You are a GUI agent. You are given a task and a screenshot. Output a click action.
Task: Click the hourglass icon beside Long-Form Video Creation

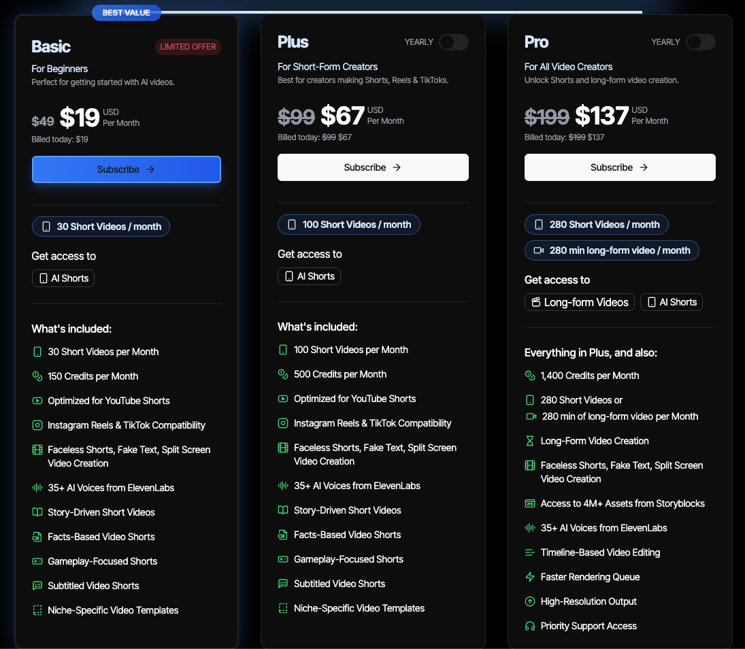530,441
